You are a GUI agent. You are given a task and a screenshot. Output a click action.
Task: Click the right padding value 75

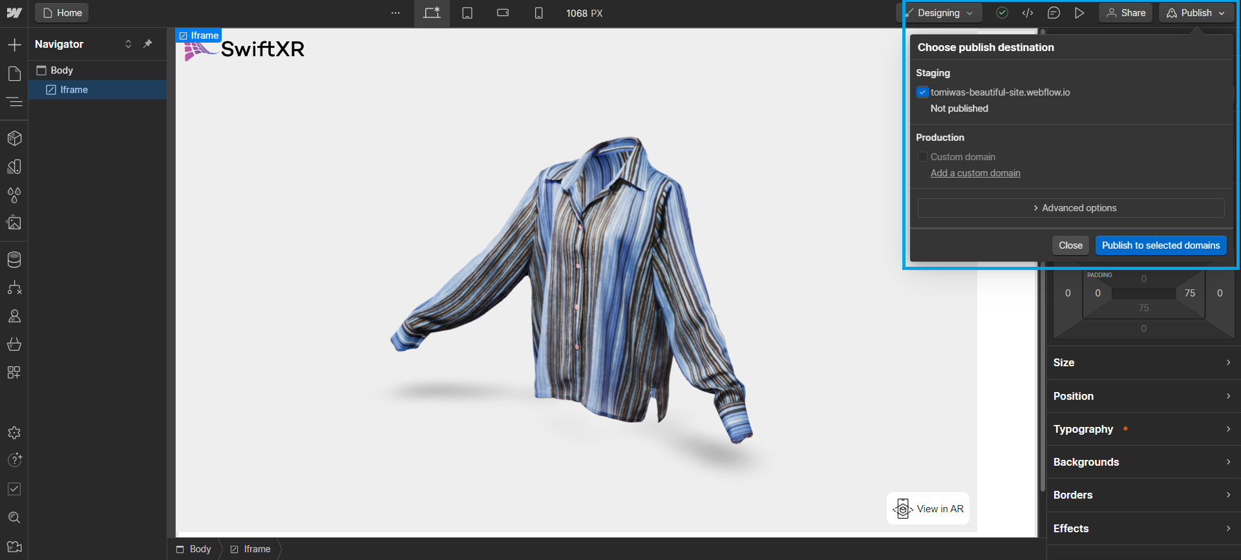click(1189, 293)
